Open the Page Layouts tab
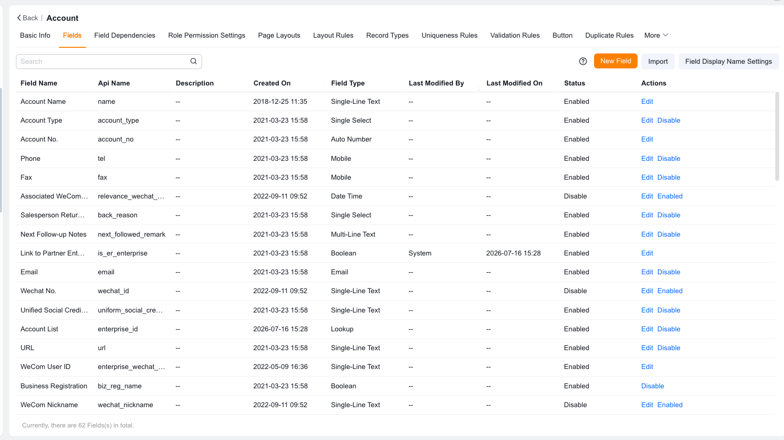Image resolution: width=784 pixels, height=440 pixels. 279,35
